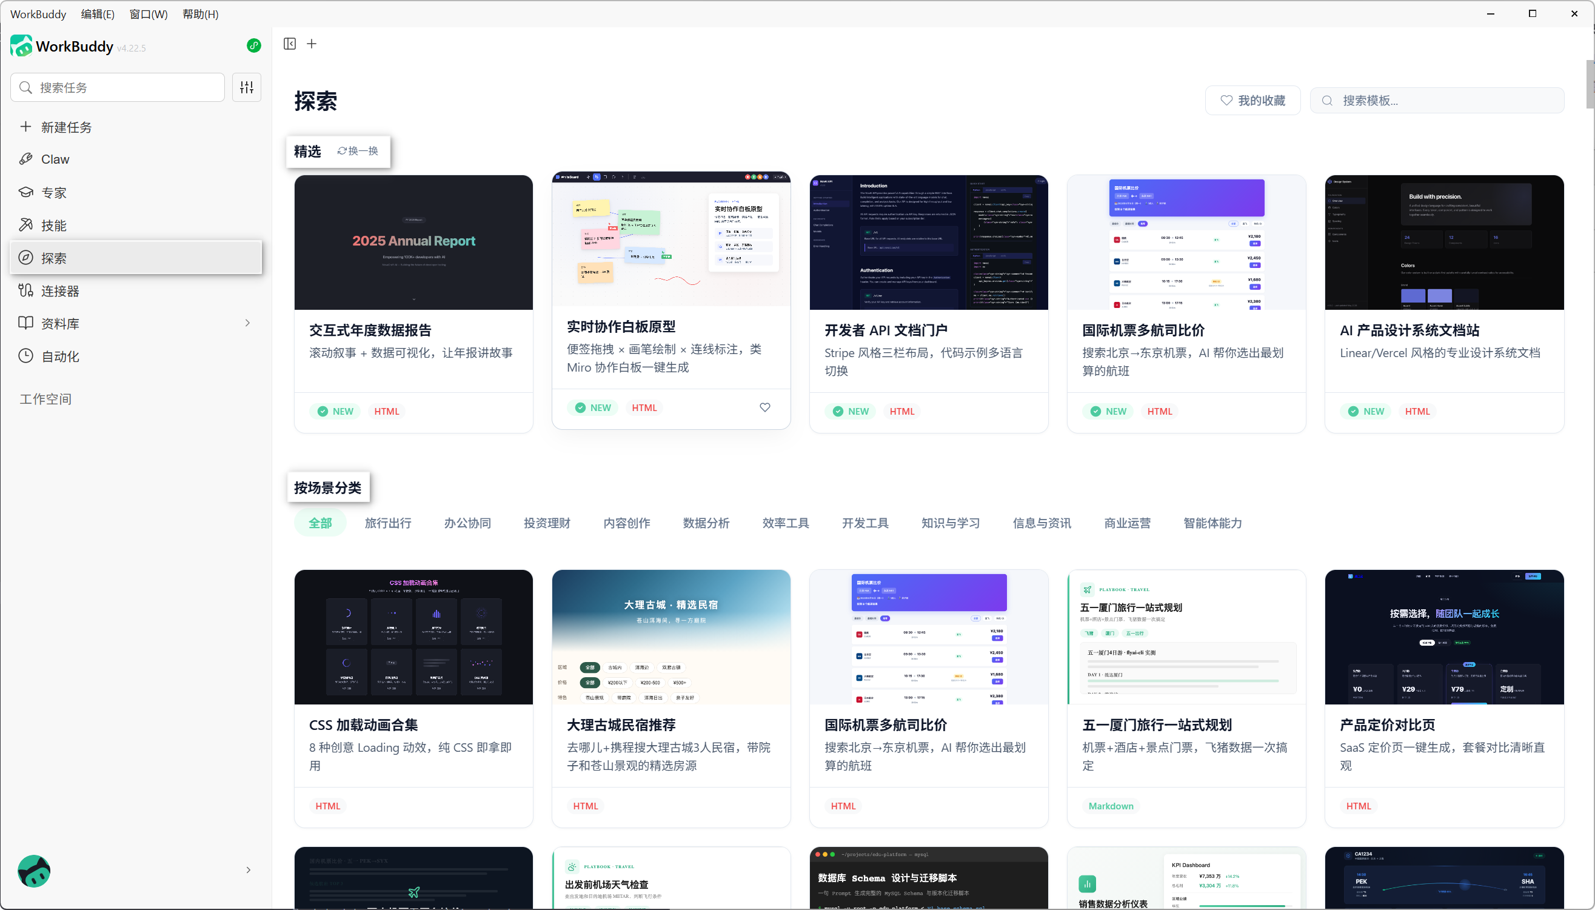Open task filter settings sliders icon
Viewport: 1595px width, 910px height.
tap(247, 87)
